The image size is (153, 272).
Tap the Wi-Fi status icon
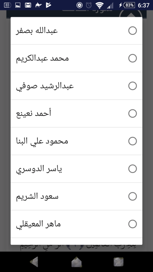[99, 5]
